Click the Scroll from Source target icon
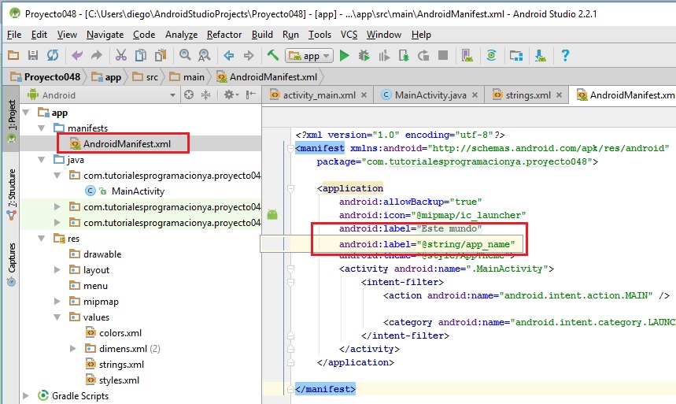This screenshot has height=404, width=676. [x=189, y=95]
